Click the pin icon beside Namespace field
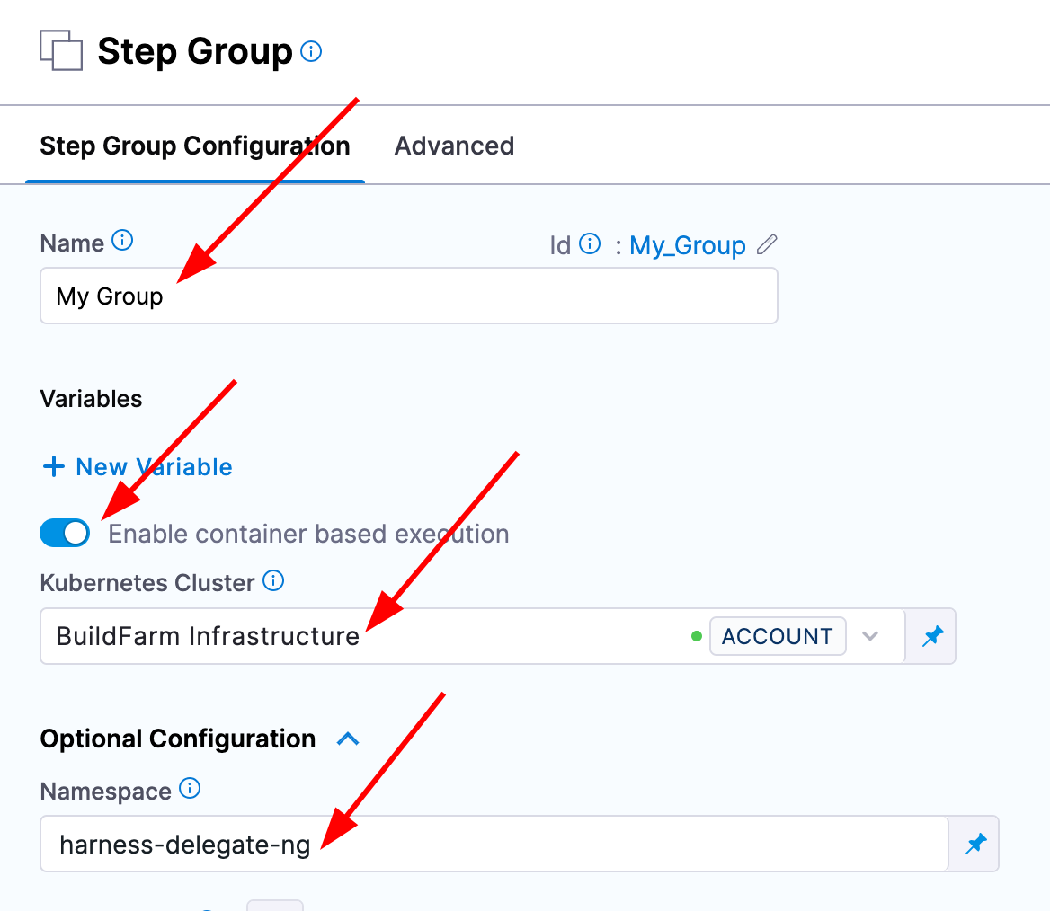This screenshot has height=911, width=1050. click(975, 845)
